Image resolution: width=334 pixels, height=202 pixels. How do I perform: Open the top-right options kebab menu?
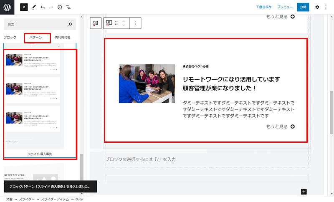click(x=326, y=8)
